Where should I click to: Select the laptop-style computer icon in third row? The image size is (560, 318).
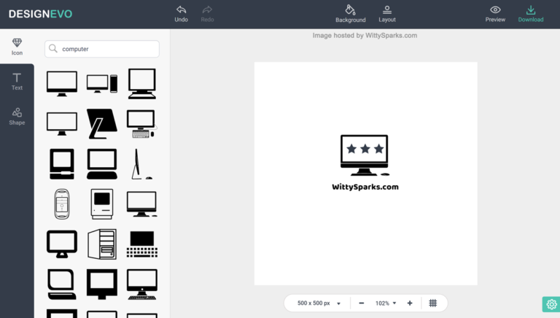pyautogui.click(x=102, y=164)
